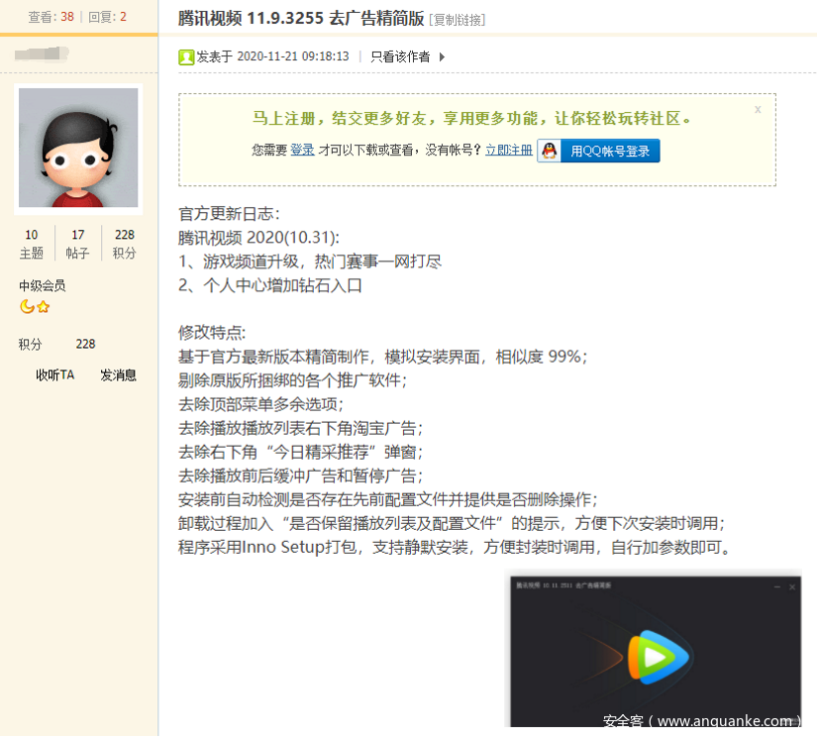Click the 查看: 38 view counter
This screenshot has height=740, width=817.
(x=51, y=17)
